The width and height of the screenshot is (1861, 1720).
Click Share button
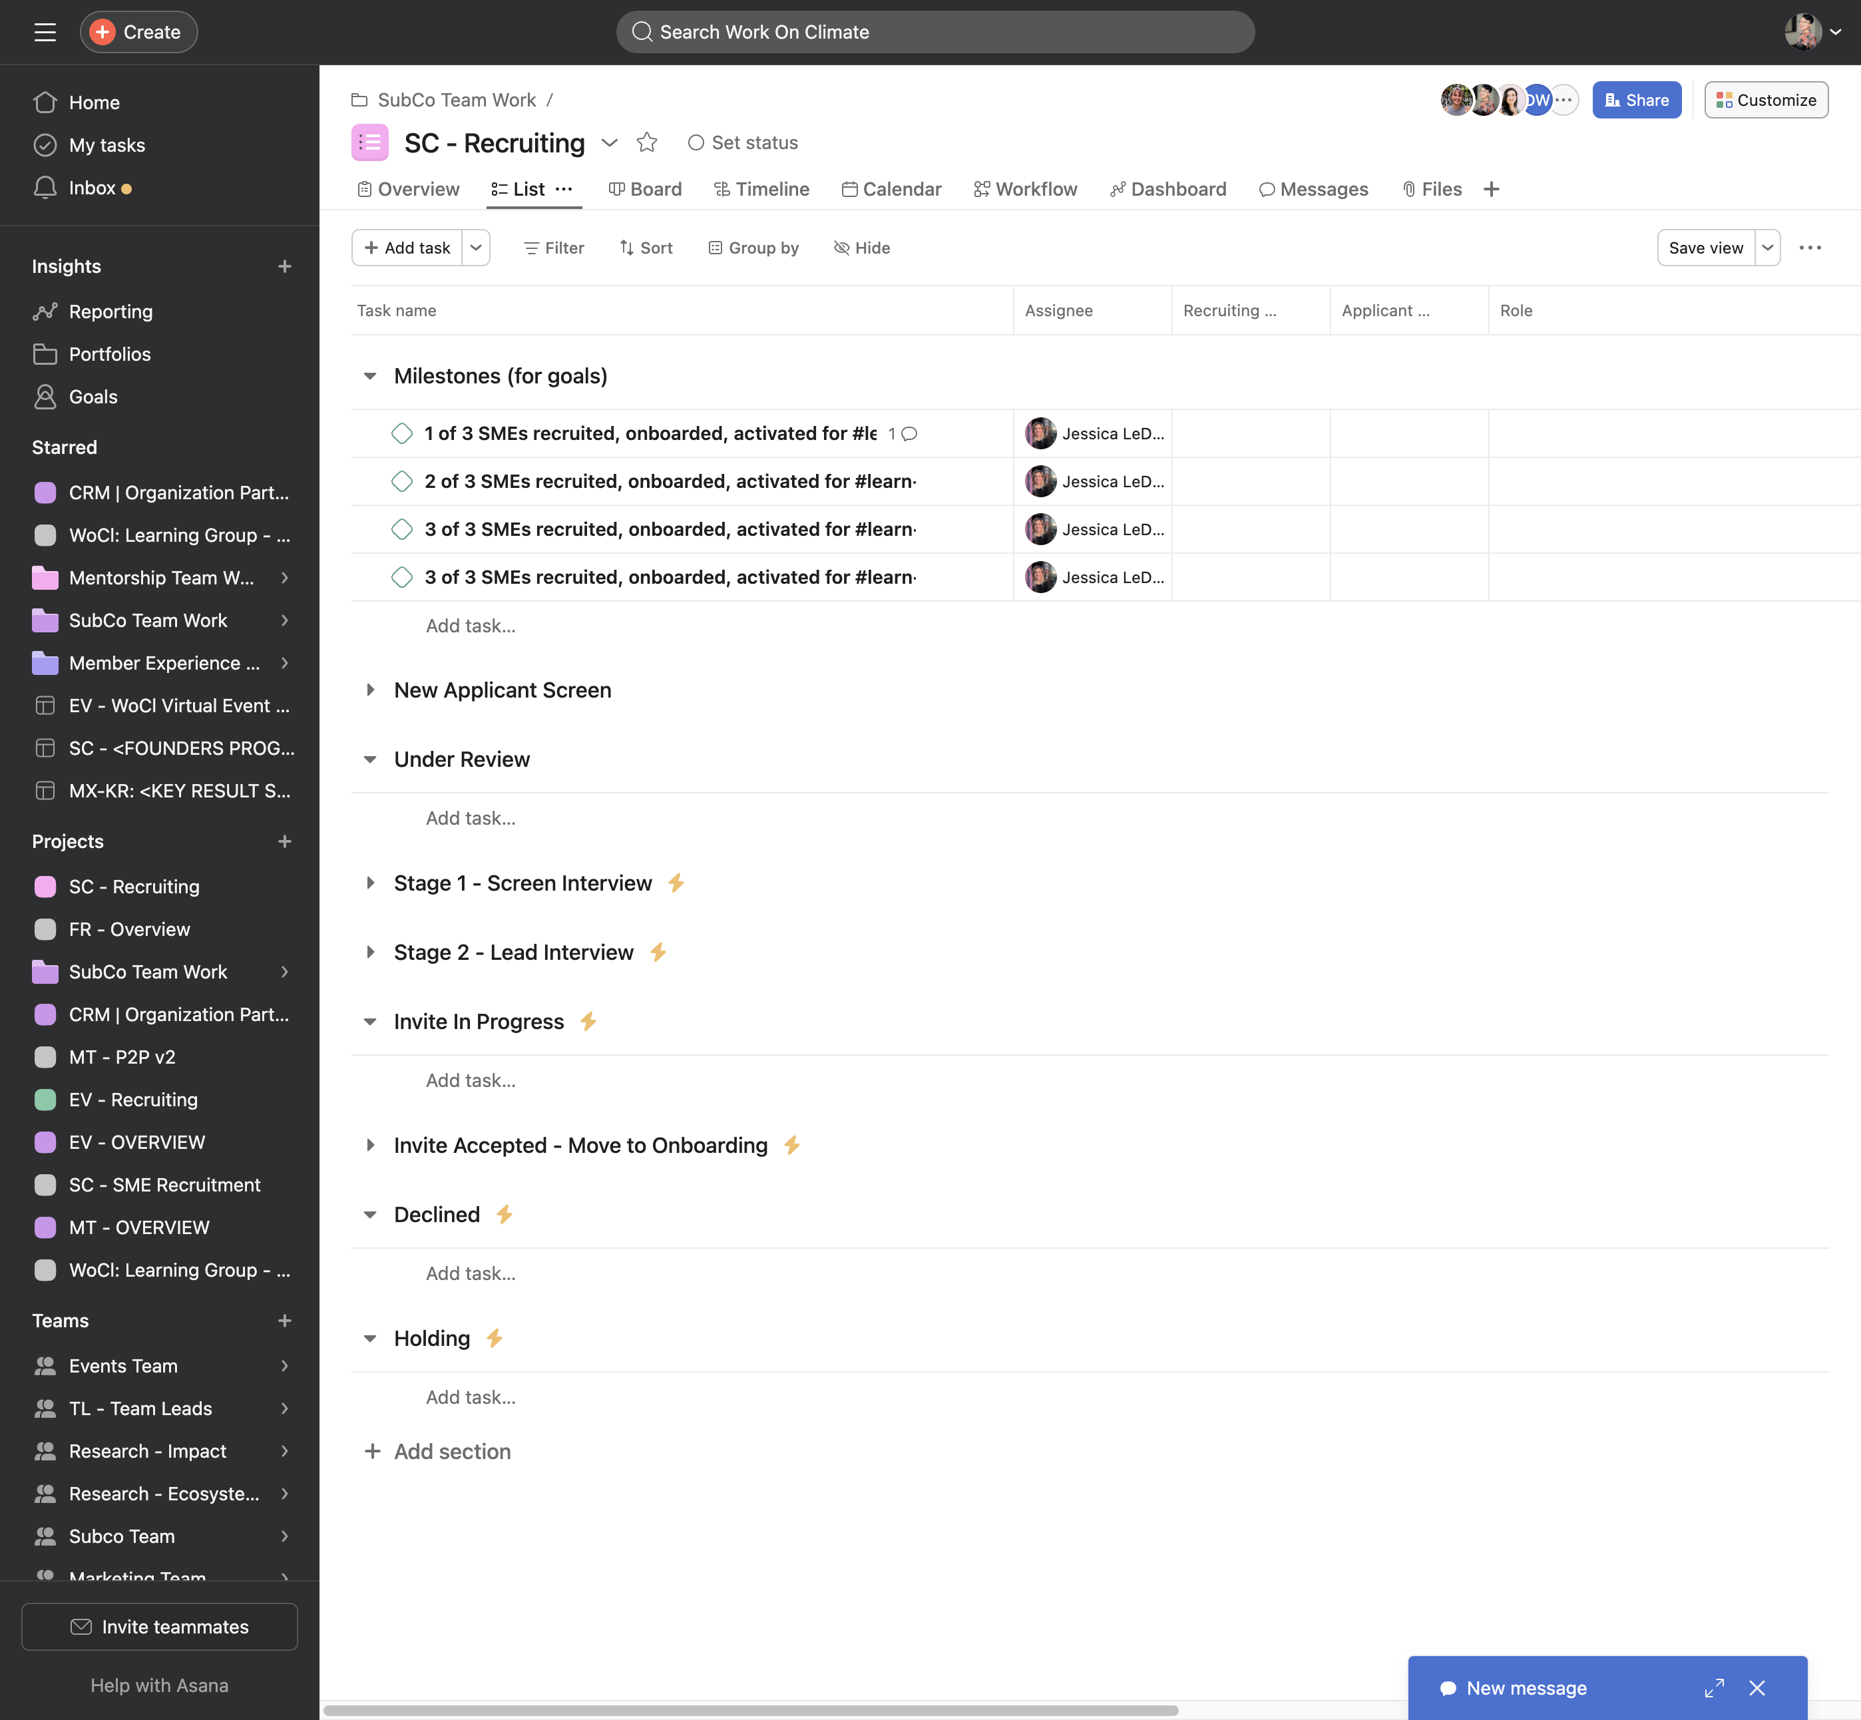point(1637,100)
